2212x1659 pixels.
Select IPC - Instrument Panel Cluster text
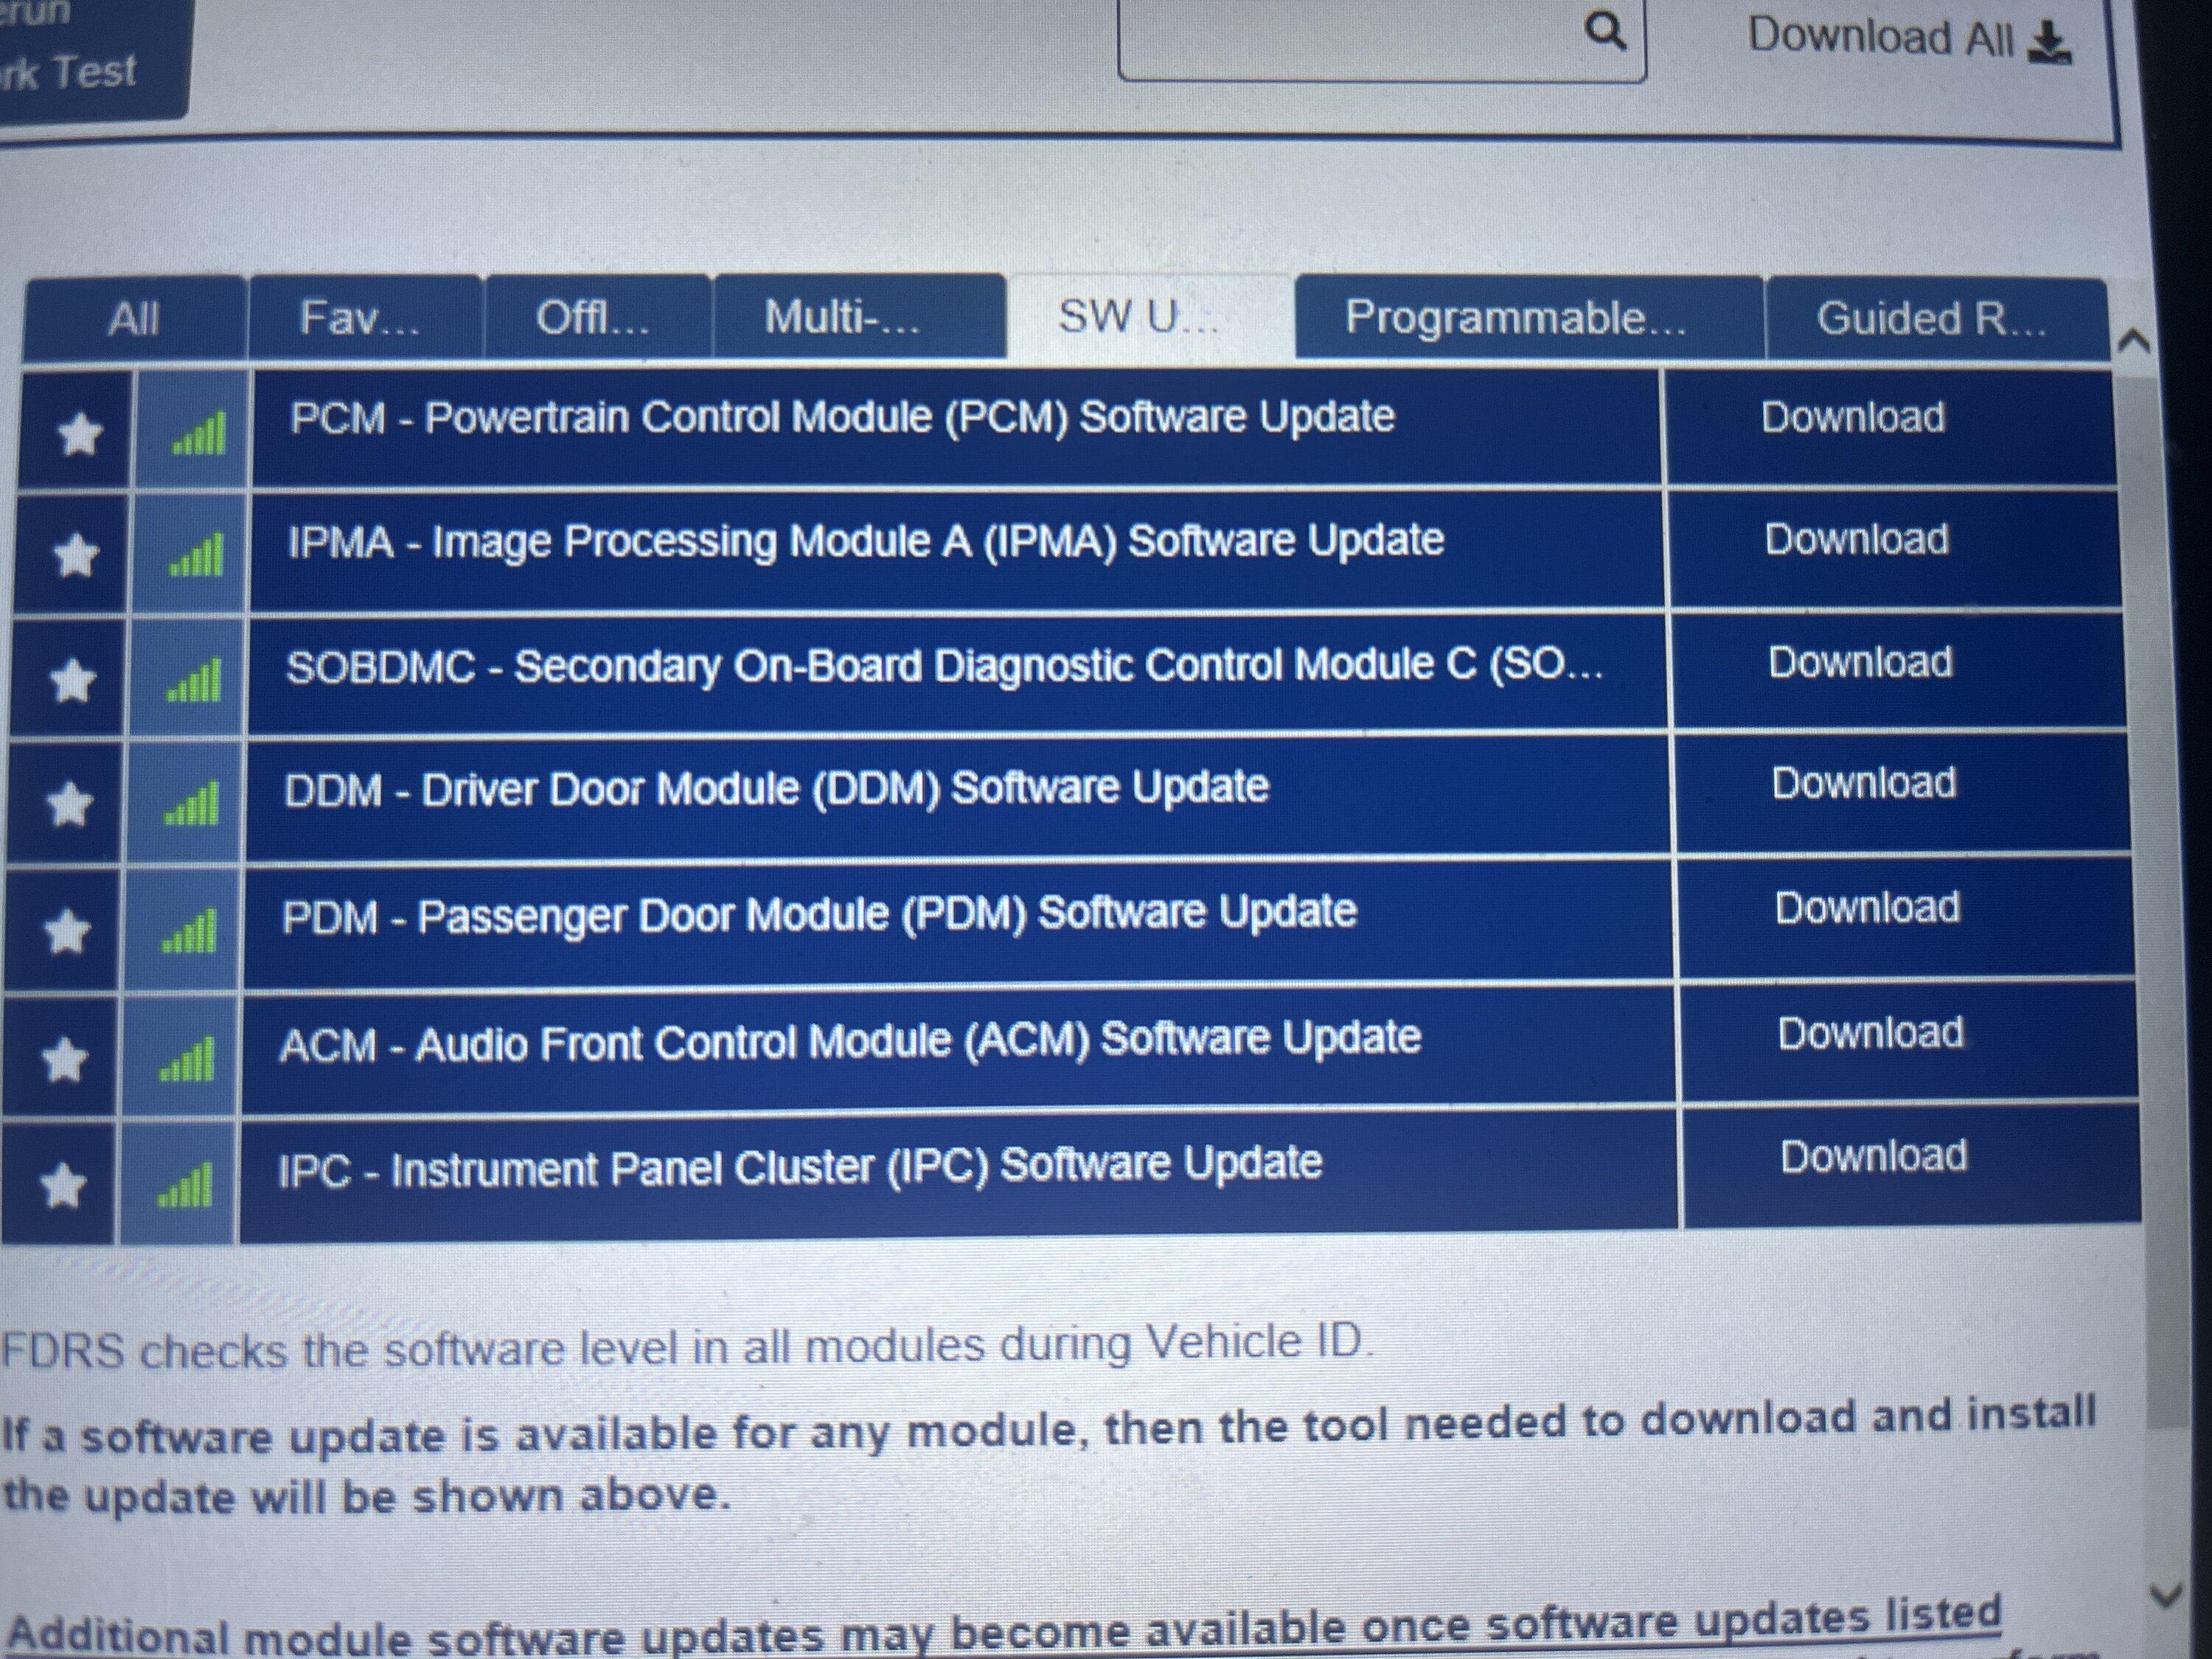(800, 1166)
